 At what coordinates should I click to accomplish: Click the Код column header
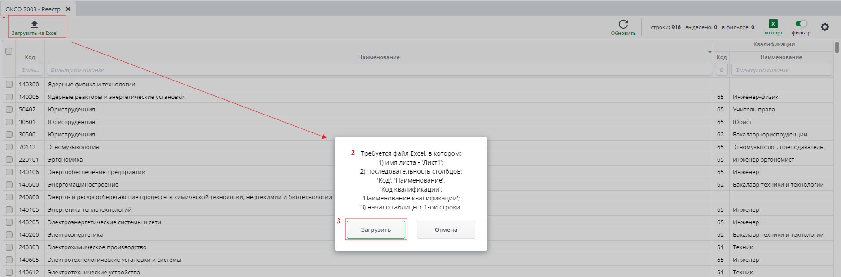point(30,57)
